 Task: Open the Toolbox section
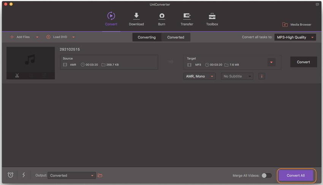212,19
